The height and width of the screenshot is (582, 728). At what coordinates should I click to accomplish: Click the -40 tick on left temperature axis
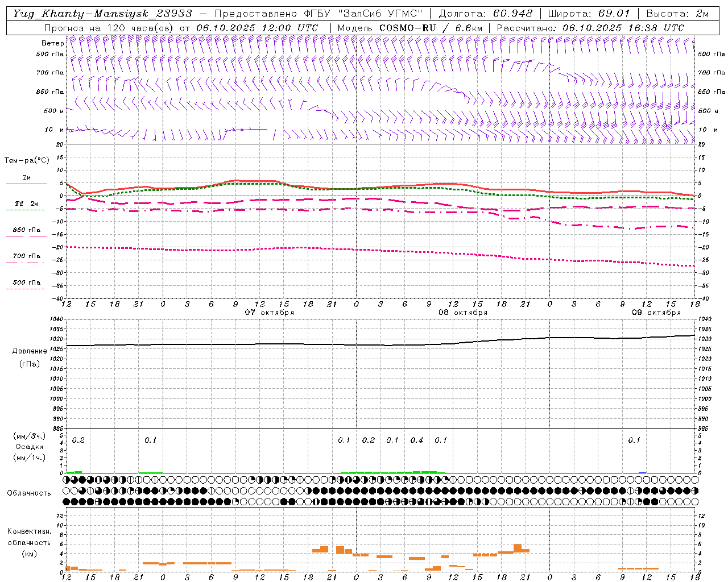click(x=59, y=298)
